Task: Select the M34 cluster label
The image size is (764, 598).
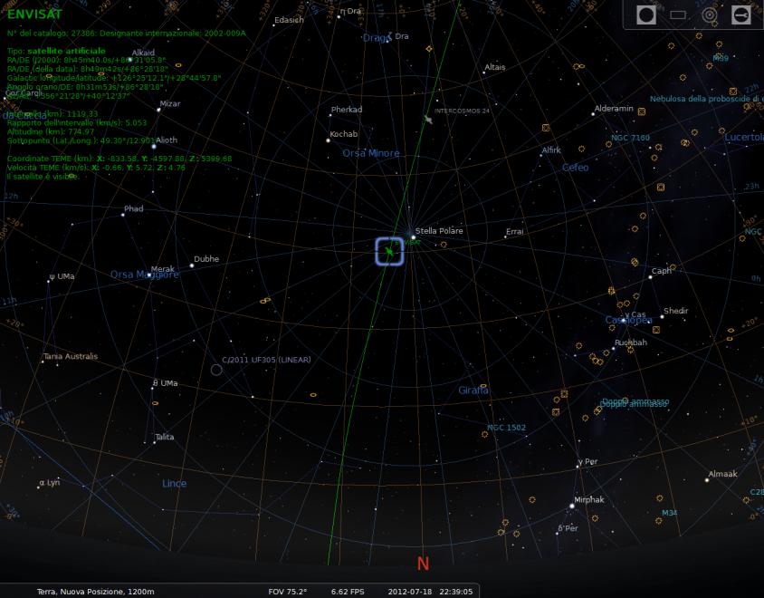Action: click(x=670, y=513)
